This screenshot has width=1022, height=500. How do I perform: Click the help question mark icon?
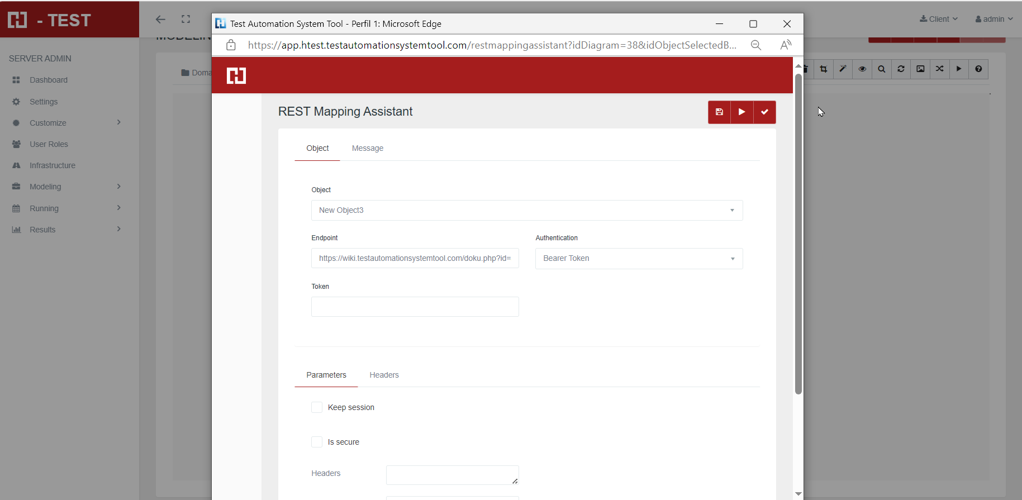point(978,69)
